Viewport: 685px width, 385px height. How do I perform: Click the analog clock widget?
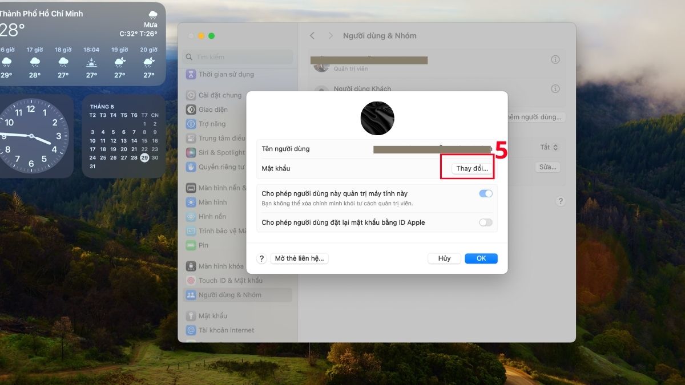click(31, 136)
